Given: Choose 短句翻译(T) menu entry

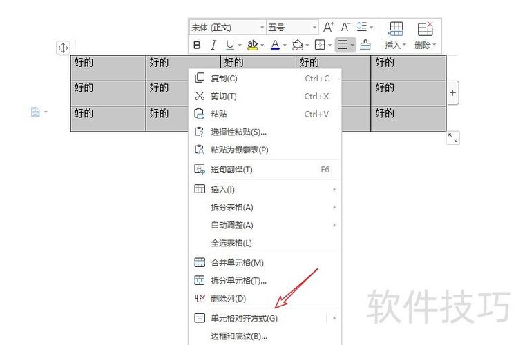Looking at the screenshot, I should [265, 170].
